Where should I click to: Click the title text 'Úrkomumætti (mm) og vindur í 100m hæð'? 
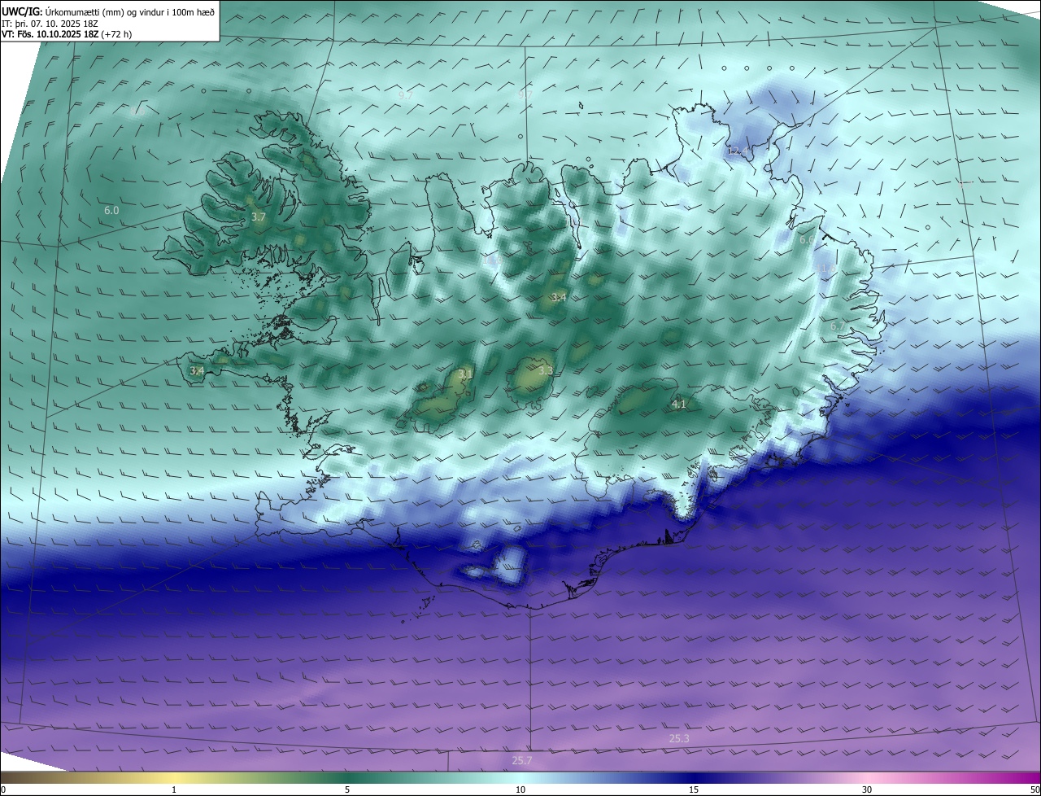[129, 12]
